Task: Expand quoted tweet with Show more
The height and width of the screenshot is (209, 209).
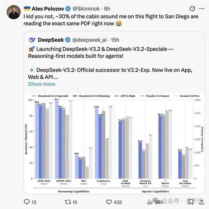Action: tap(42, 84)
